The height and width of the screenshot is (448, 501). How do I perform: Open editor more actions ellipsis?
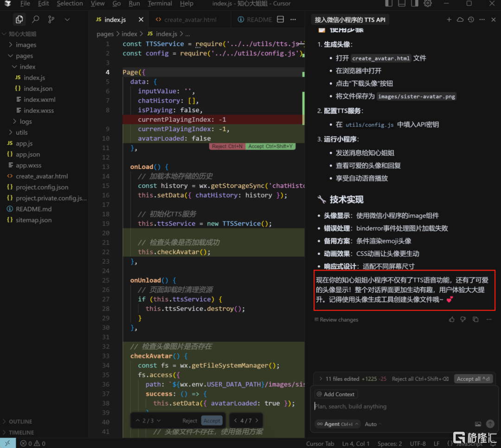(x=293, y=19)
